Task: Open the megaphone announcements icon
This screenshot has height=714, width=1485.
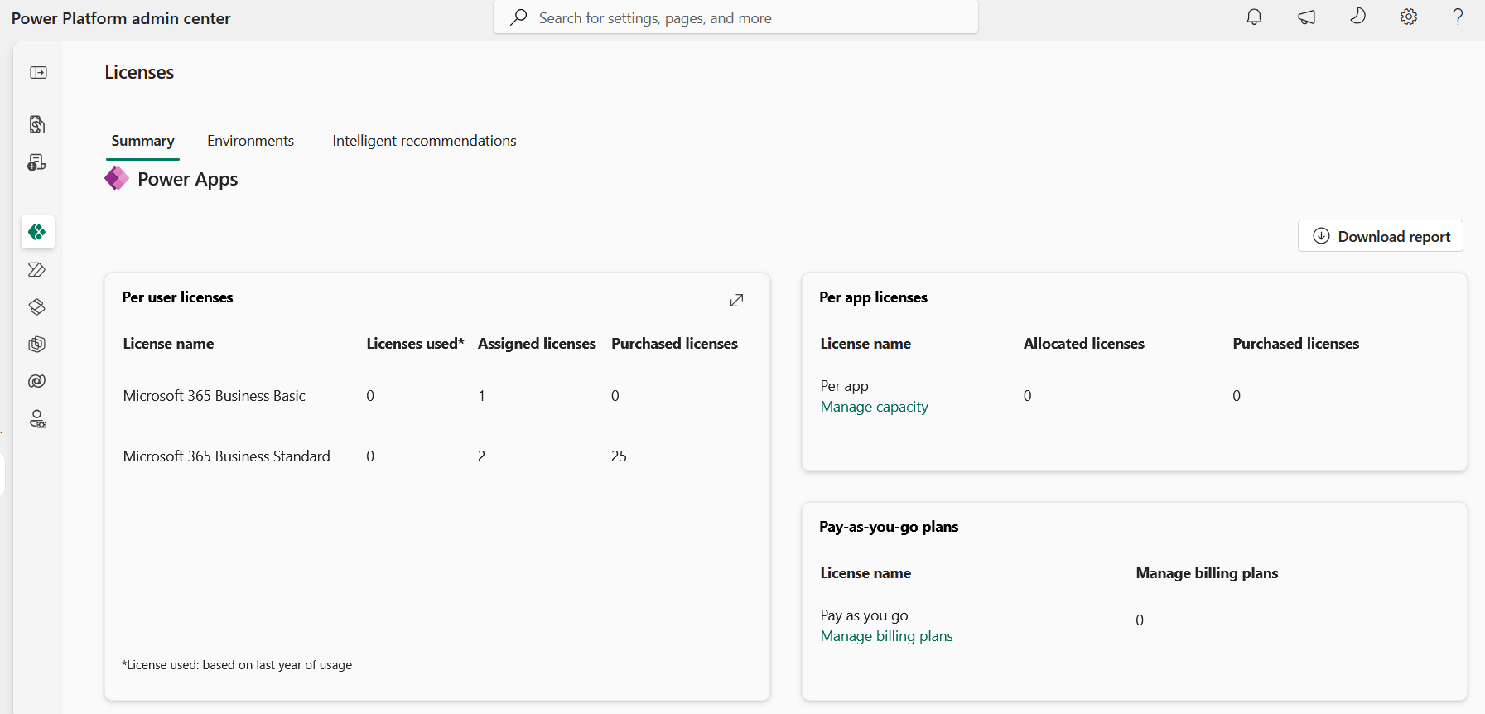Action: click(1306, 17)
